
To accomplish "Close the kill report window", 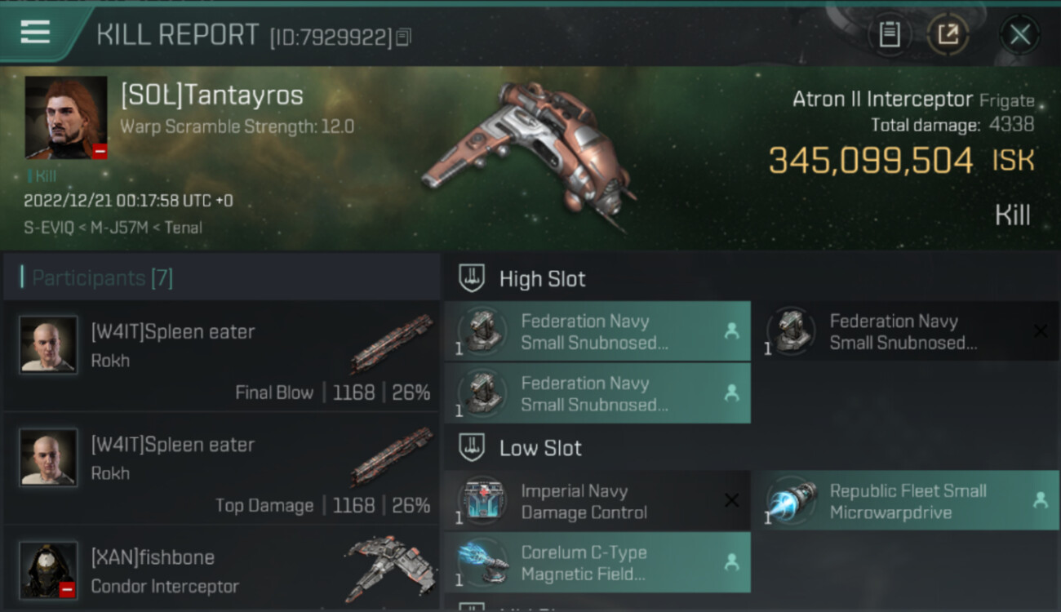I will (x=1020, y=34).
